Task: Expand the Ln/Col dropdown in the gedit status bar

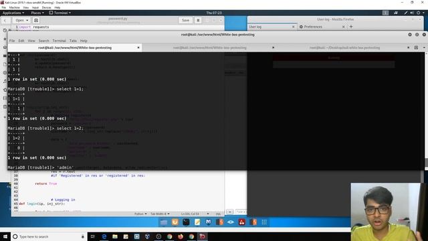Action: tap(208, 214)
